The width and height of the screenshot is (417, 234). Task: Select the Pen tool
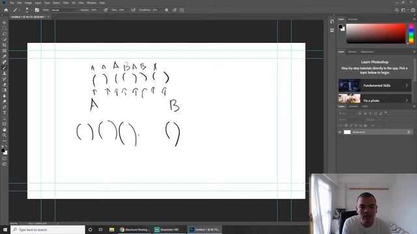(x=5, y=107)
